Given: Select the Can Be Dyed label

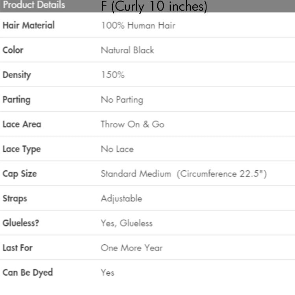Looking at the screenshot, I should [28, 272].
